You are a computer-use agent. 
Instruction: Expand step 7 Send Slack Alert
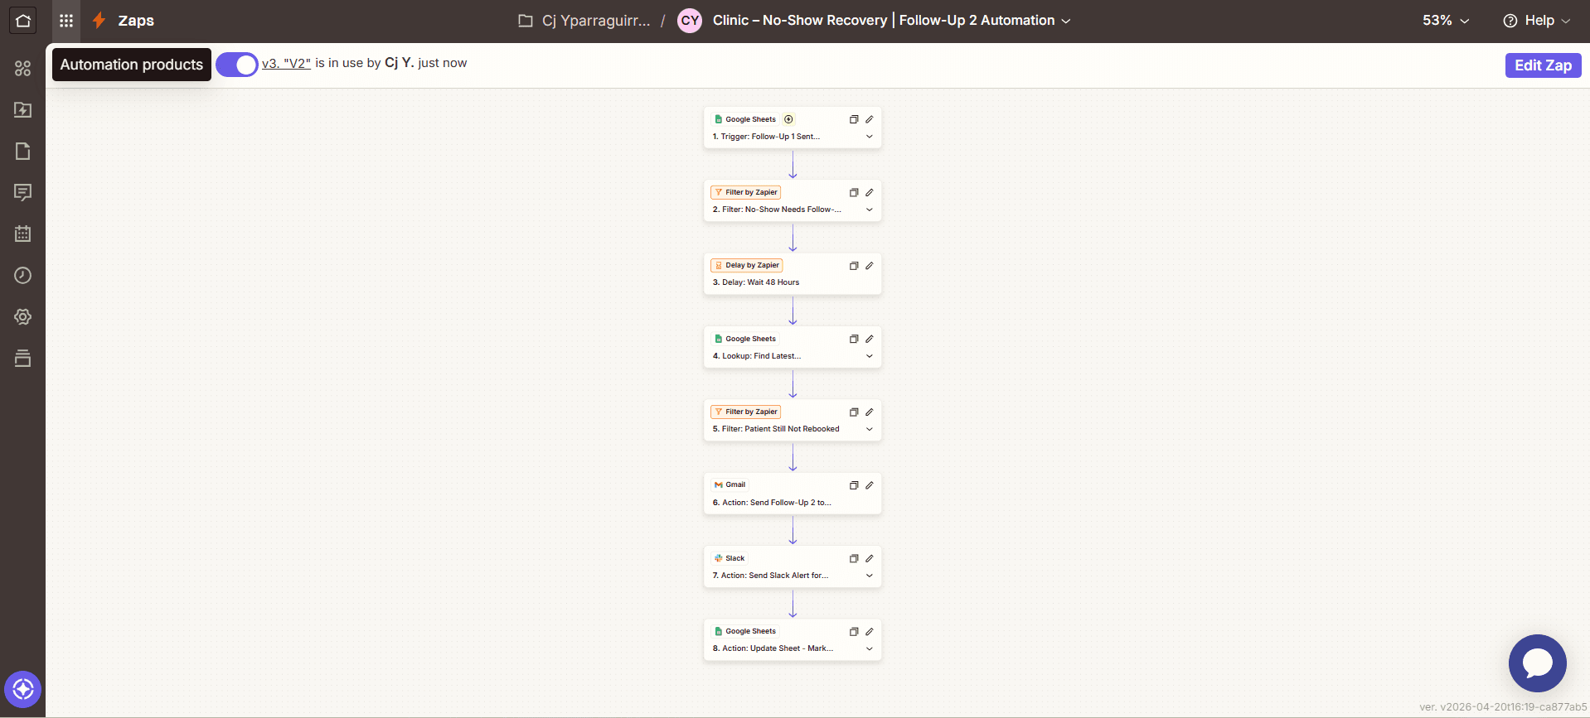tap(870, 576)
